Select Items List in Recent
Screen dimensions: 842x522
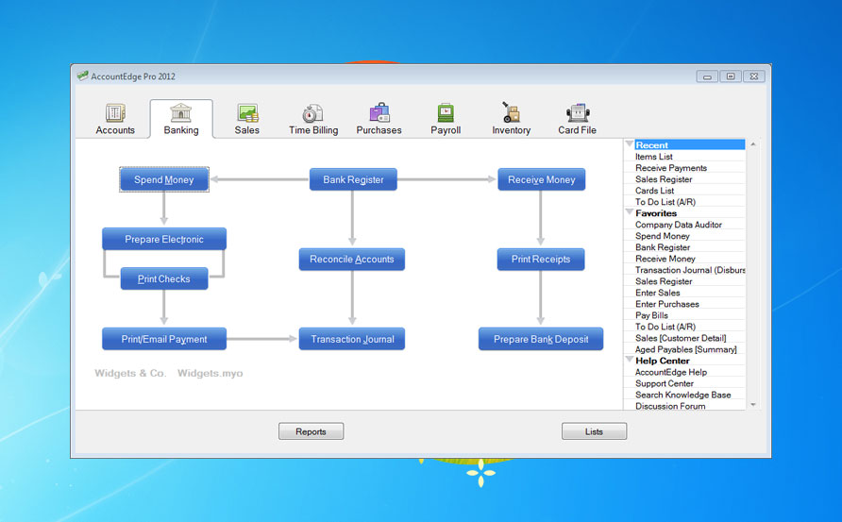pos(653,157)
